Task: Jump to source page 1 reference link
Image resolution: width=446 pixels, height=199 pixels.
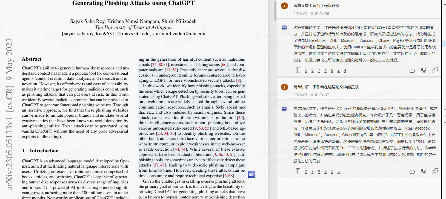Action: 325,71
